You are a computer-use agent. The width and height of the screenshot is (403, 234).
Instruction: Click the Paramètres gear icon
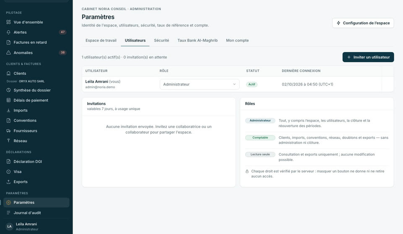8,203
